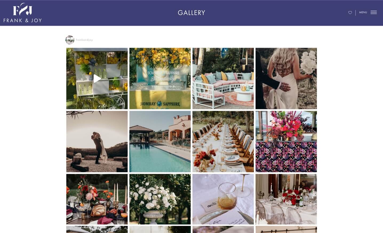Click the GALLERY page heading
This screenshot has height=233, width=383.
tap(192, 13)
